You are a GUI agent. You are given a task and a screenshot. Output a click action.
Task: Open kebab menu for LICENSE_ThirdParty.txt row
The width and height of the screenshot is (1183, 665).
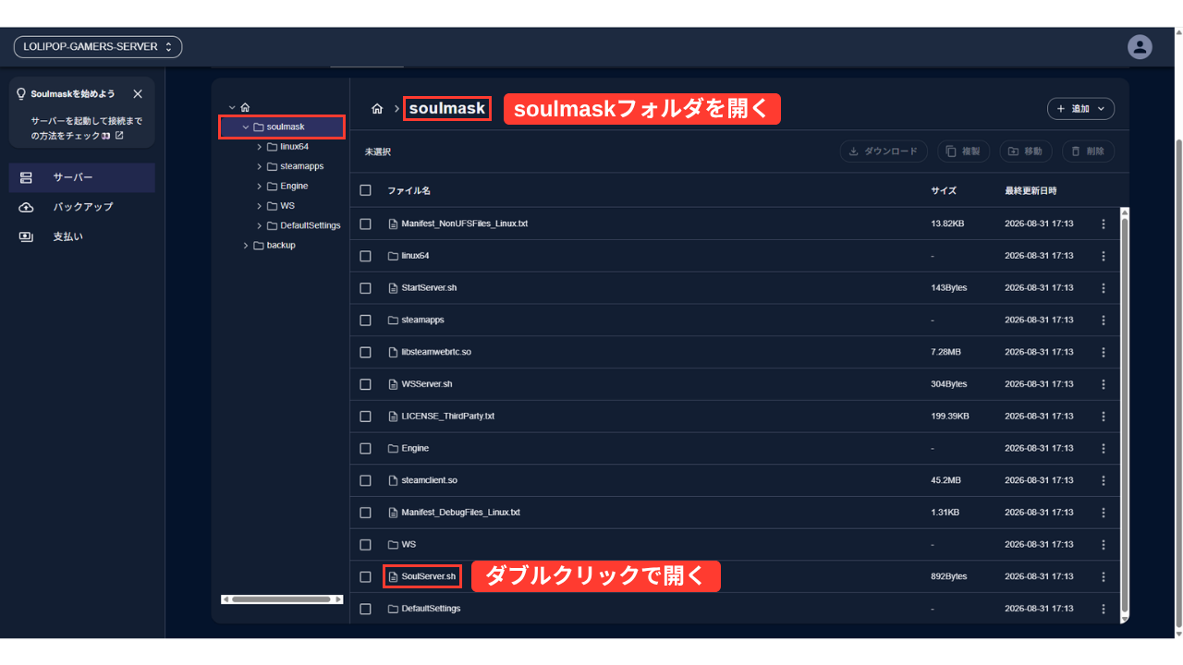pos(1104,417)
